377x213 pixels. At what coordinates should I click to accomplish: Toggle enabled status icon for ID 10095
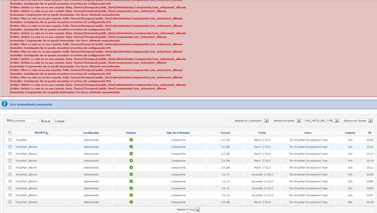131,140
